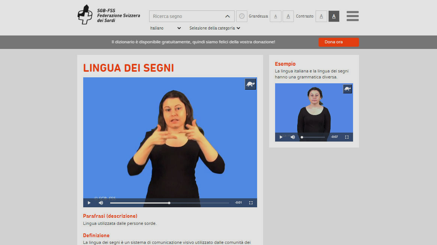This screenshot has height=245, width=437.
Task: Expand the Ricerca segno dropdown arrow
Action: pyautogui.click(x=227, y=16)
